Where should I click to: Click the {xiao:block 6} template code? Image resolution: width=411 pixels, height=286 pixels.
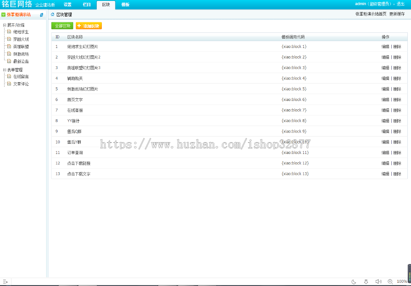point(294,99)
